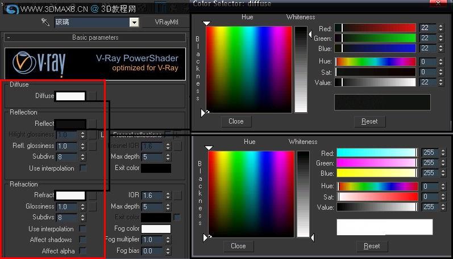Adjust the Refl. glossiness spinner arrows
This screenshot has height=259, width=453.
(82, 146)
